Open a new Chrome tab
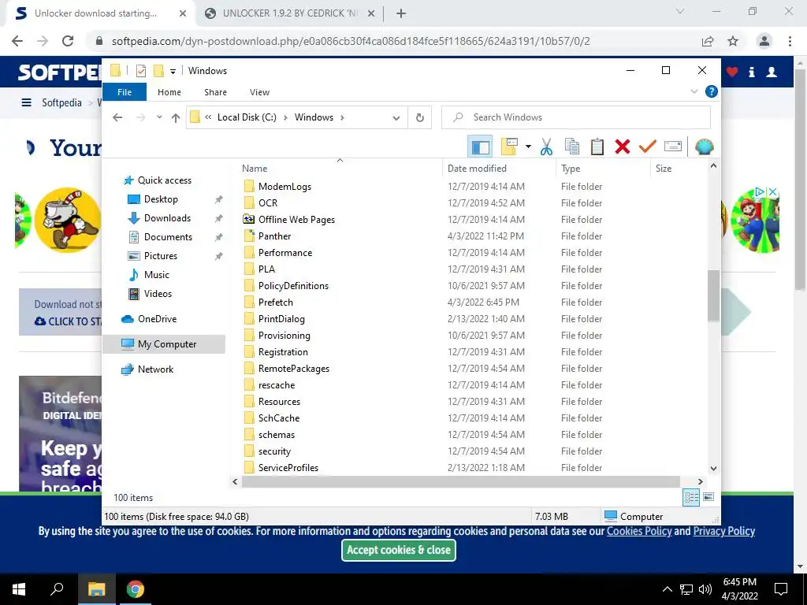The width and height of the screenshot is (807, 605). [x=401, y=13]
